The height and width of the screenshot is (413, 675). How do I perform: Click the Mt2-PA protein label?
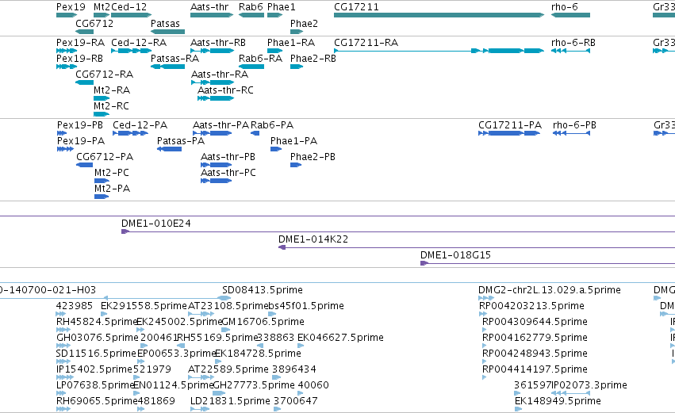pos(112,189)
